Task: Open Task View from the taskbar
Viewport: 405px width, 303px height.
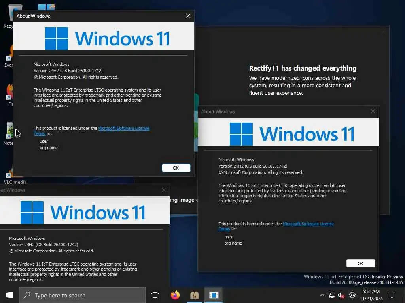Action: pyautogui.click(x=155, y=295)
